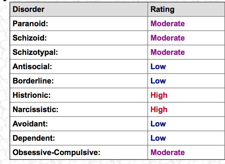
Task: Select the Histrionic disorder label
Action: [x=32, y=95]
